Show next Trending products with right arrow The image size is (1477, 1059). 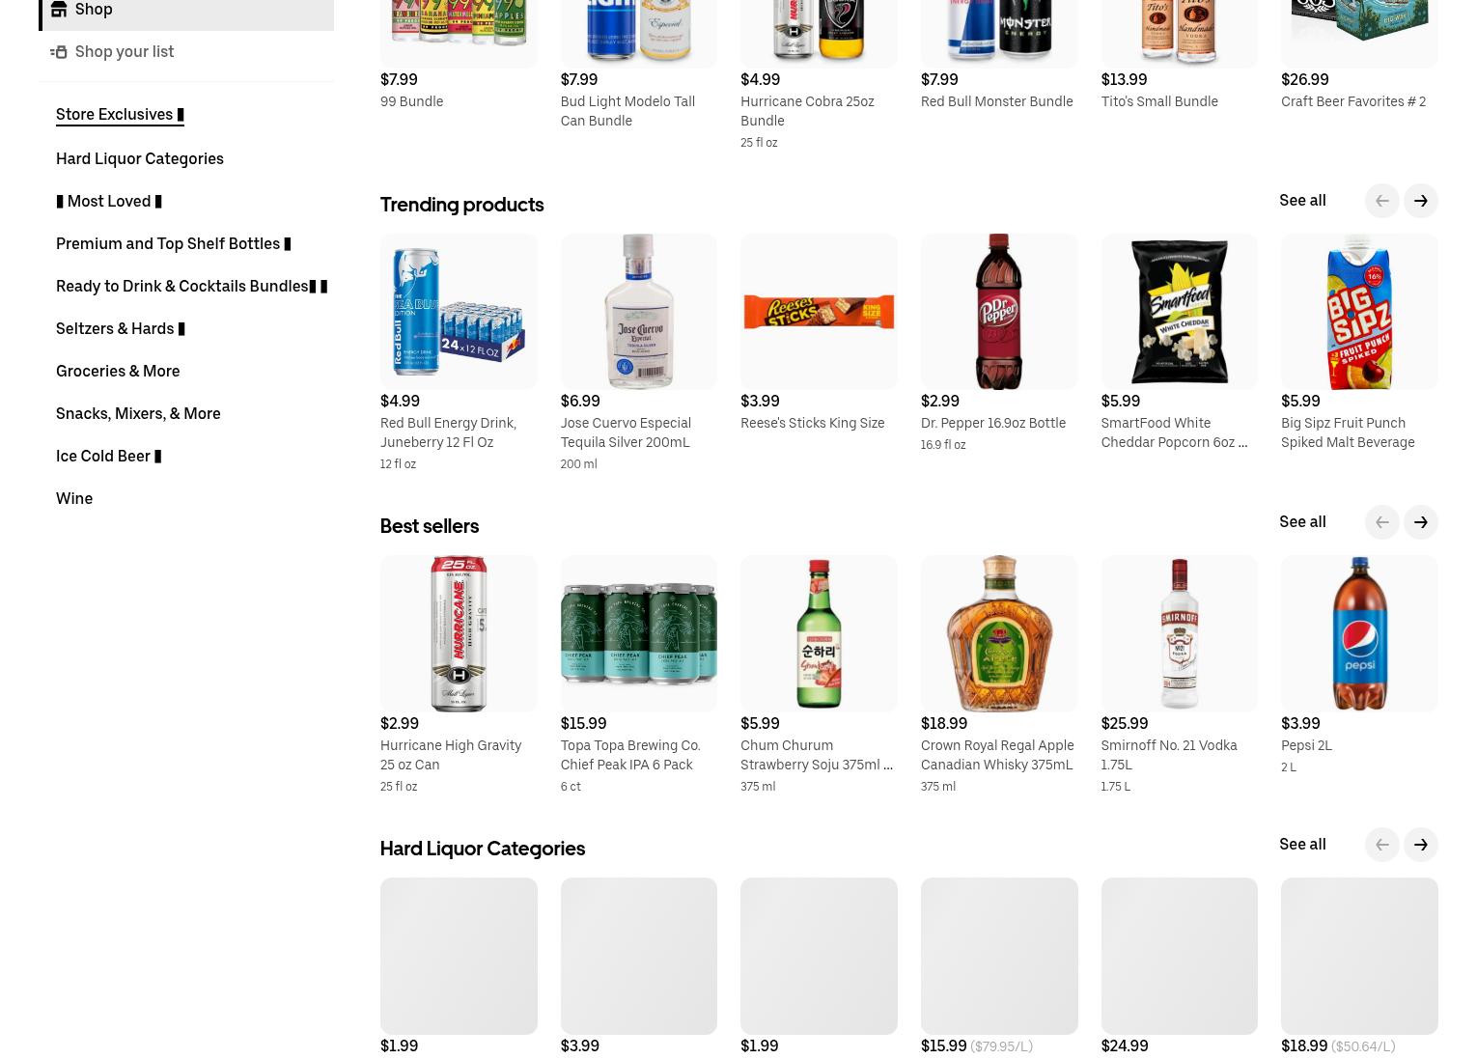1420,201
